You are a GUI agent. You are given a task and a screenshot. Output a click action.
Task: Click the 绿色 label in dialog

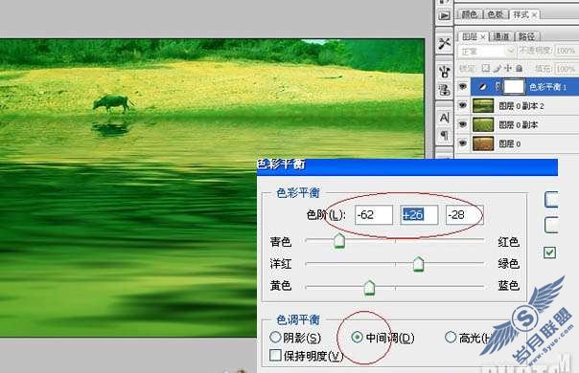tap(508, 264)
